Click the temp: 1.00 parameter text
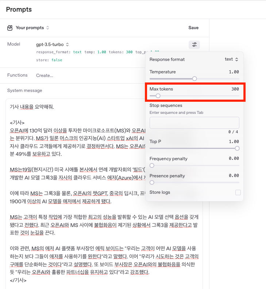This screenshot has height=289, width=266. click(x=95, y=52)
